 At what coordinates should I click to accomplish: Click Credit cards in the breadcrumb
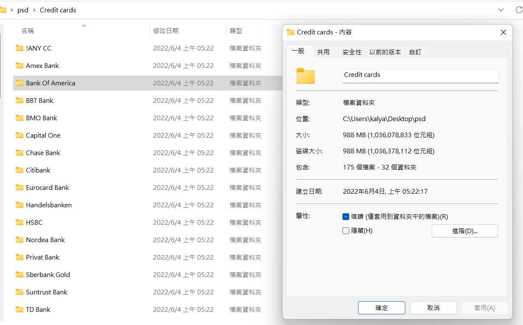(58, 10)
